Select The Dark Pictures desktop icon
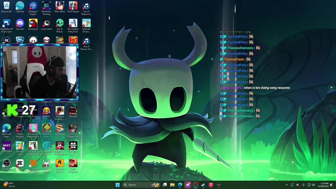 [x=60, y=113]
